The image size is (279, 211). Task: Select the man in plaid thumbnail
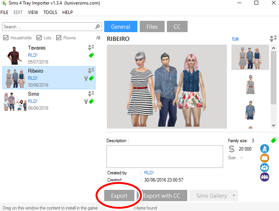click(x=250, y=110)
